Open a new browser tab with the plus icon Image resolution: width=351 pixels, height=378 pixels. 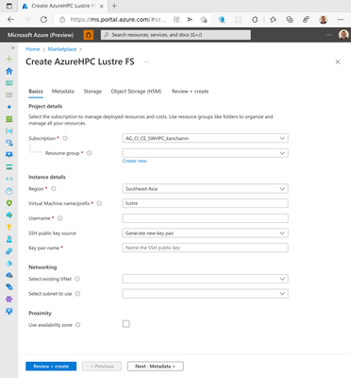tap(114, 6)
